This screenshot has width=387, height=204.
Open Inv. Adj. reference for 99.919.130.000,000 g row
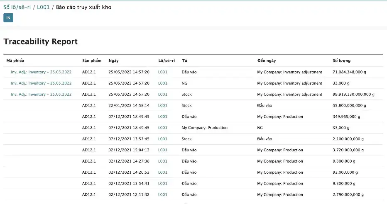coord(41,95)
